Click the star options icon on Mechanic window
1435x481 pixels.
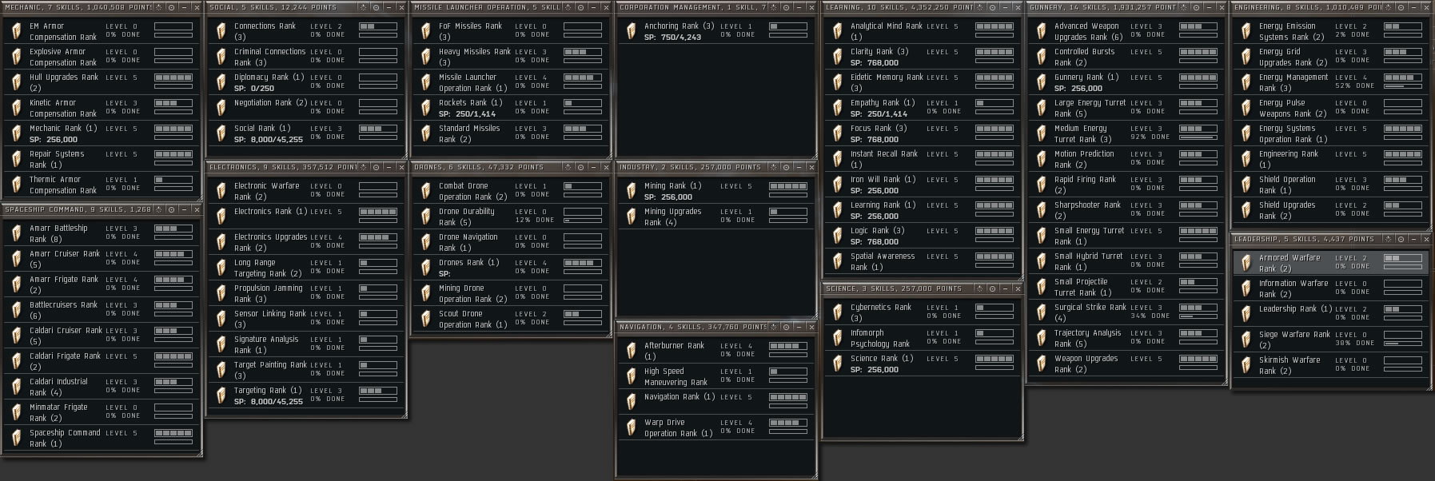[159, 7]
